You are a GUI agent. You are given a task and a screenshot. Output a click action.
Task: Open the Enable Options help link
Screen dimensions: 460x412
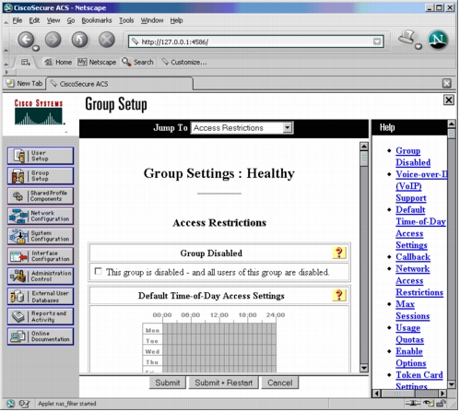pos(411,358)
